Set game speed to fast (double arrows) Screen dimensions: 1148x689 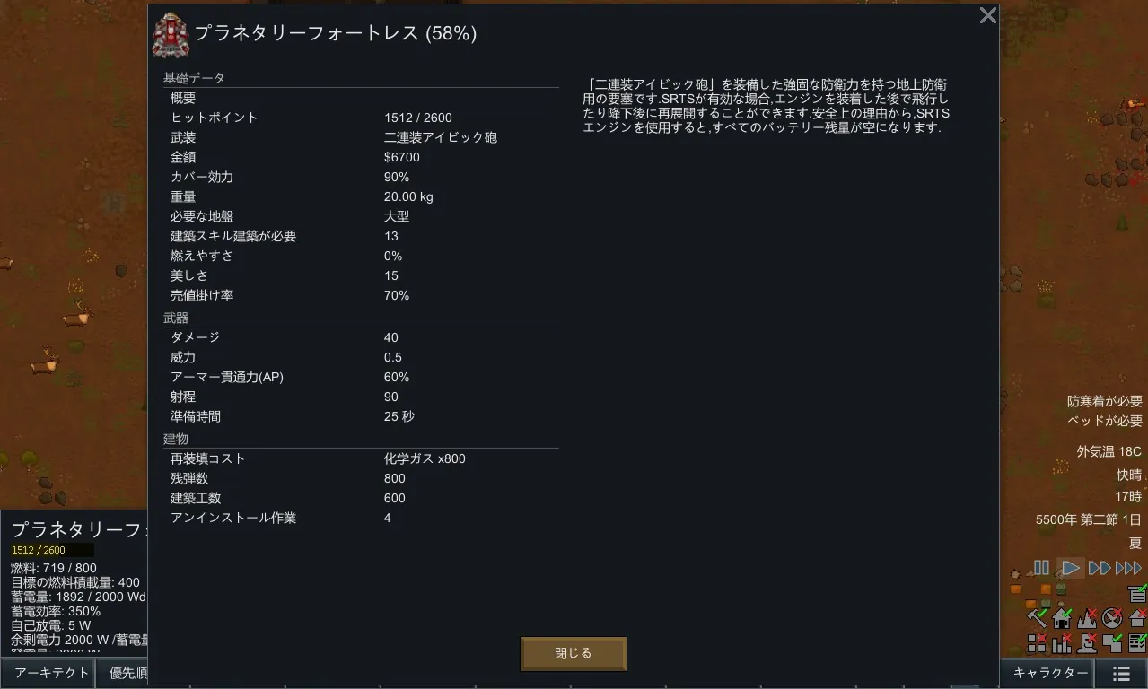click(1100, 568)
